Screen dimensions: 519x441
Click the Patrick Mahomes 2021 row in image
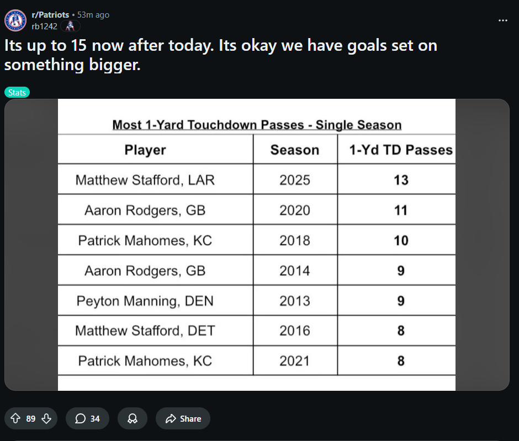pyautogui.click(x=257, y=360)
